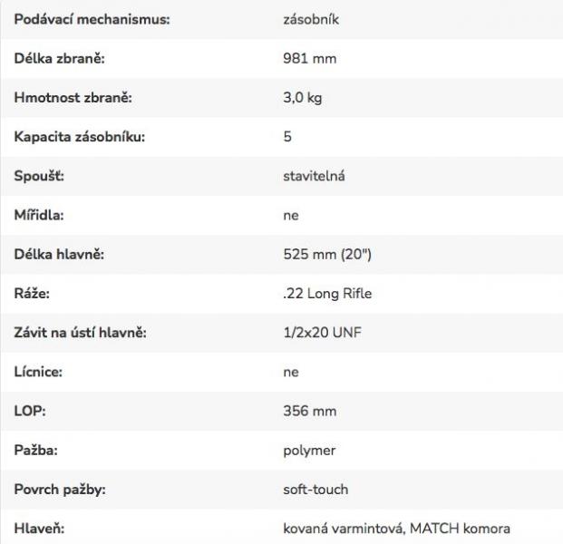The width and height of the screenshot is (563, 544).
Task: Click the ".22 Long Rifle" caliber value
Action: pyautogui.click(x=327, y=294)
